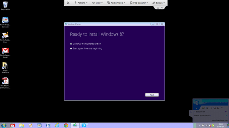229x128 pixels.
Task: Open the Email Gmail desktop shortcut
Action: 5,53
